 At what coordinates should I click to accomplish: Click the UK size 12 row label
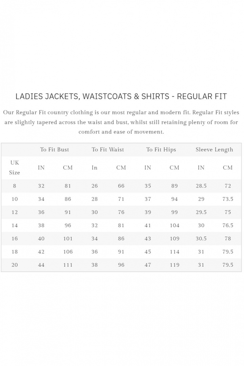click(x=15, y=212)
